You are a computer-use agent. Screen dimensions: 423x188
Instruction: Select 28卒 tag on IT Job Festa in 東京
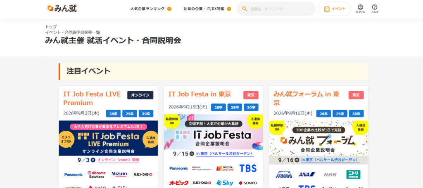coord(219,107)
